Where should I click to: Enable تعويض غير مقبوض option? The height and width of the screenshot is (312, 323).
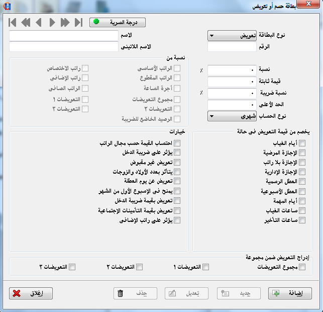coord(177,163)
